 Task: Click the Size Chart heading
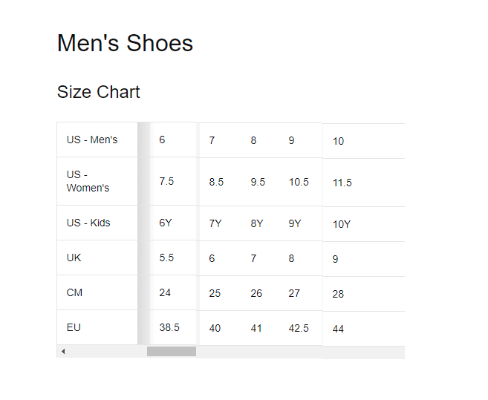click(x=98, y=92)
